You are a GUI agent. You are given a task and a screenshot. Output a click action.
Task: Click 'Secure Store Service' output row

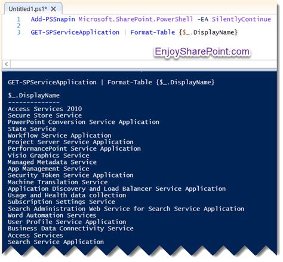coord(45,115)
